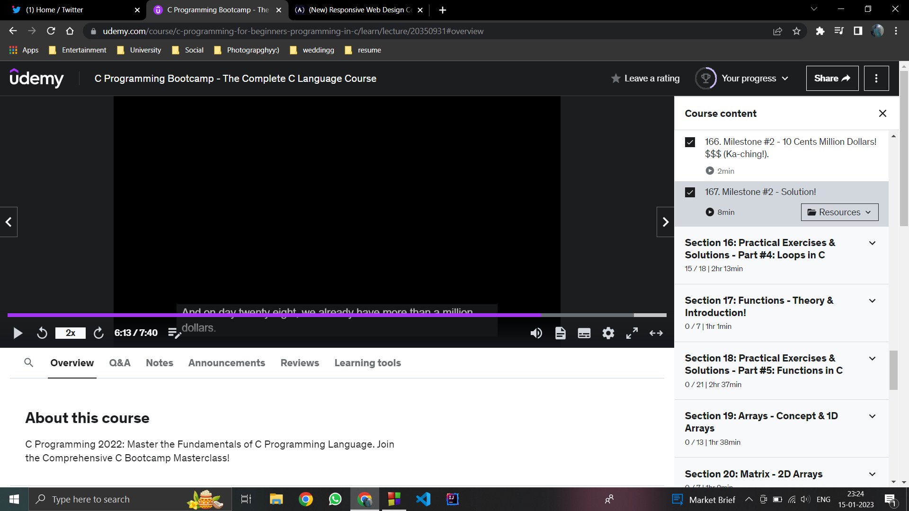Change the 2x playback speed

[x=70, y=333]
